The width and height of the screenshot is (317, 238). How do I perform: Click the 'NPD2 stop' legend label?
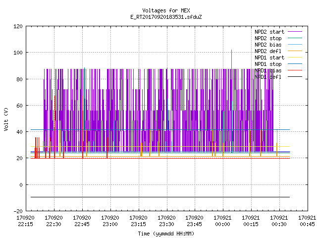[x=268, y=38]
